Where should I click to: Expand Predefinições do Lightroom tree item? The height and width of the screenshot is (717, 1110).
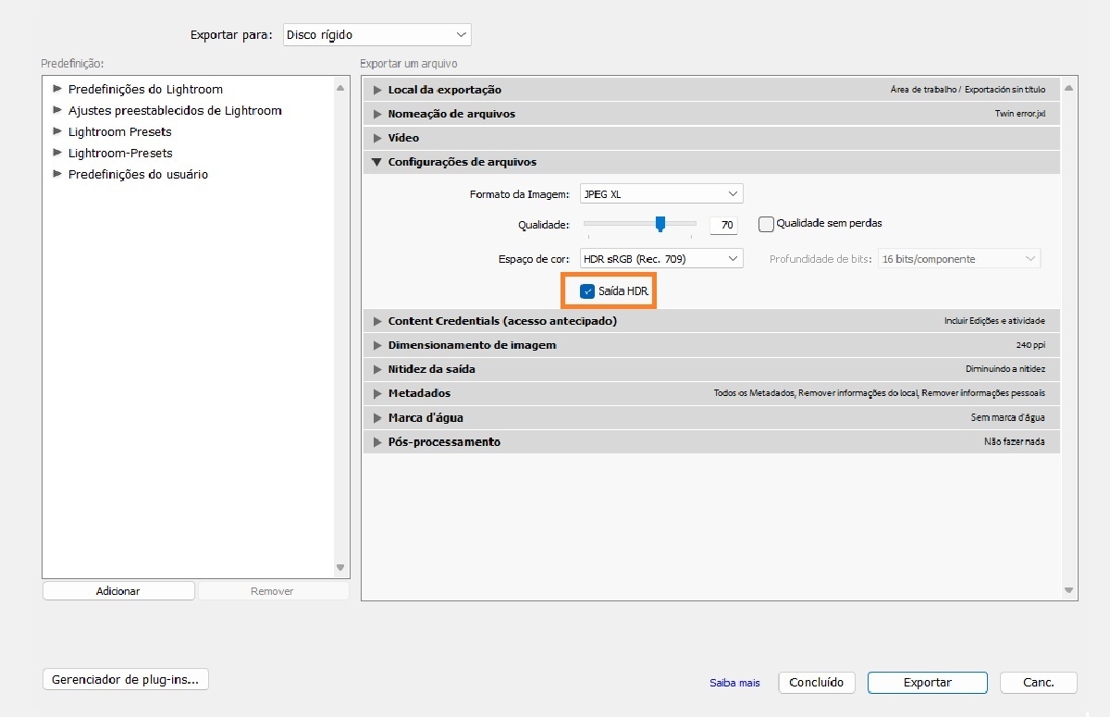pos(57,89)
